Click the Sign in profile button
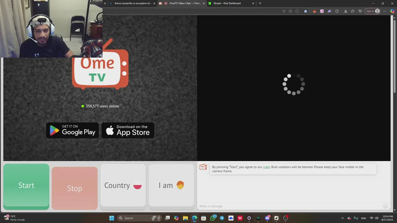The image size is (397, 223). click(372, 11)
